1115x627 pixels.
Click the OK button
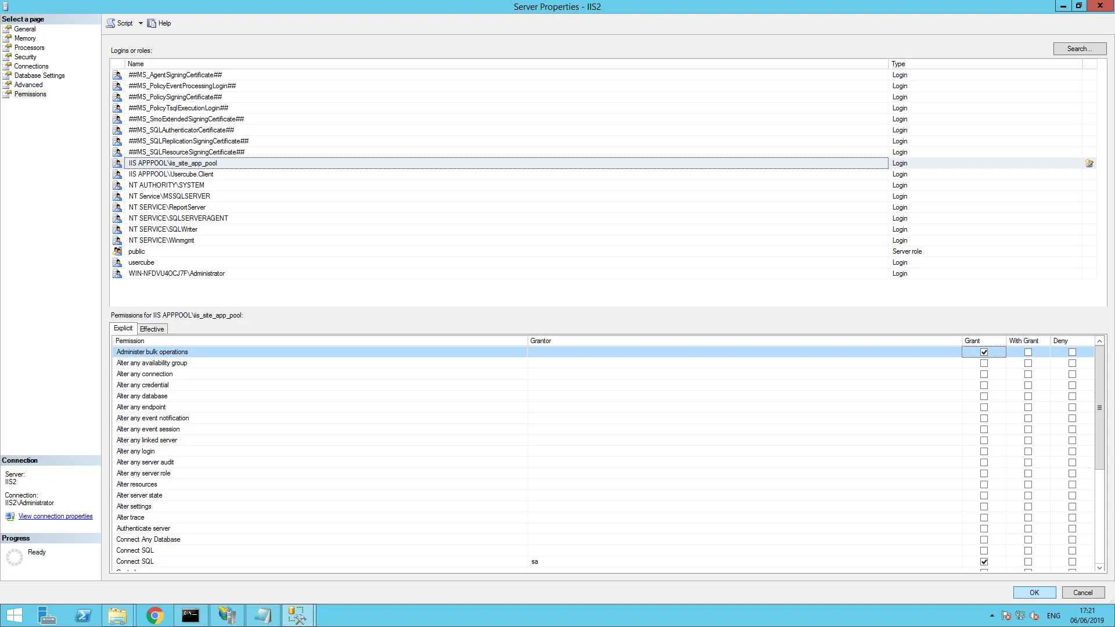(x=1034, y=593)
